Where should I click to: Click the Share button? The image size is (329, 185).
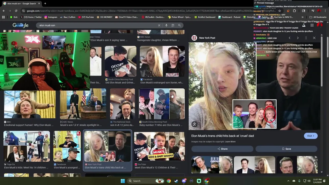pos(222,149)
